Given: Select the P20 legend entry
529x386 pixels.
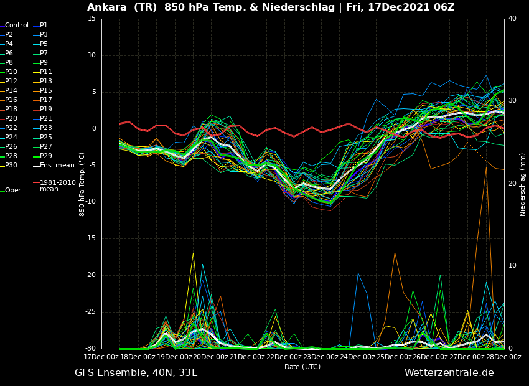Looking at the screenshot, I should [x=9, y=119].
